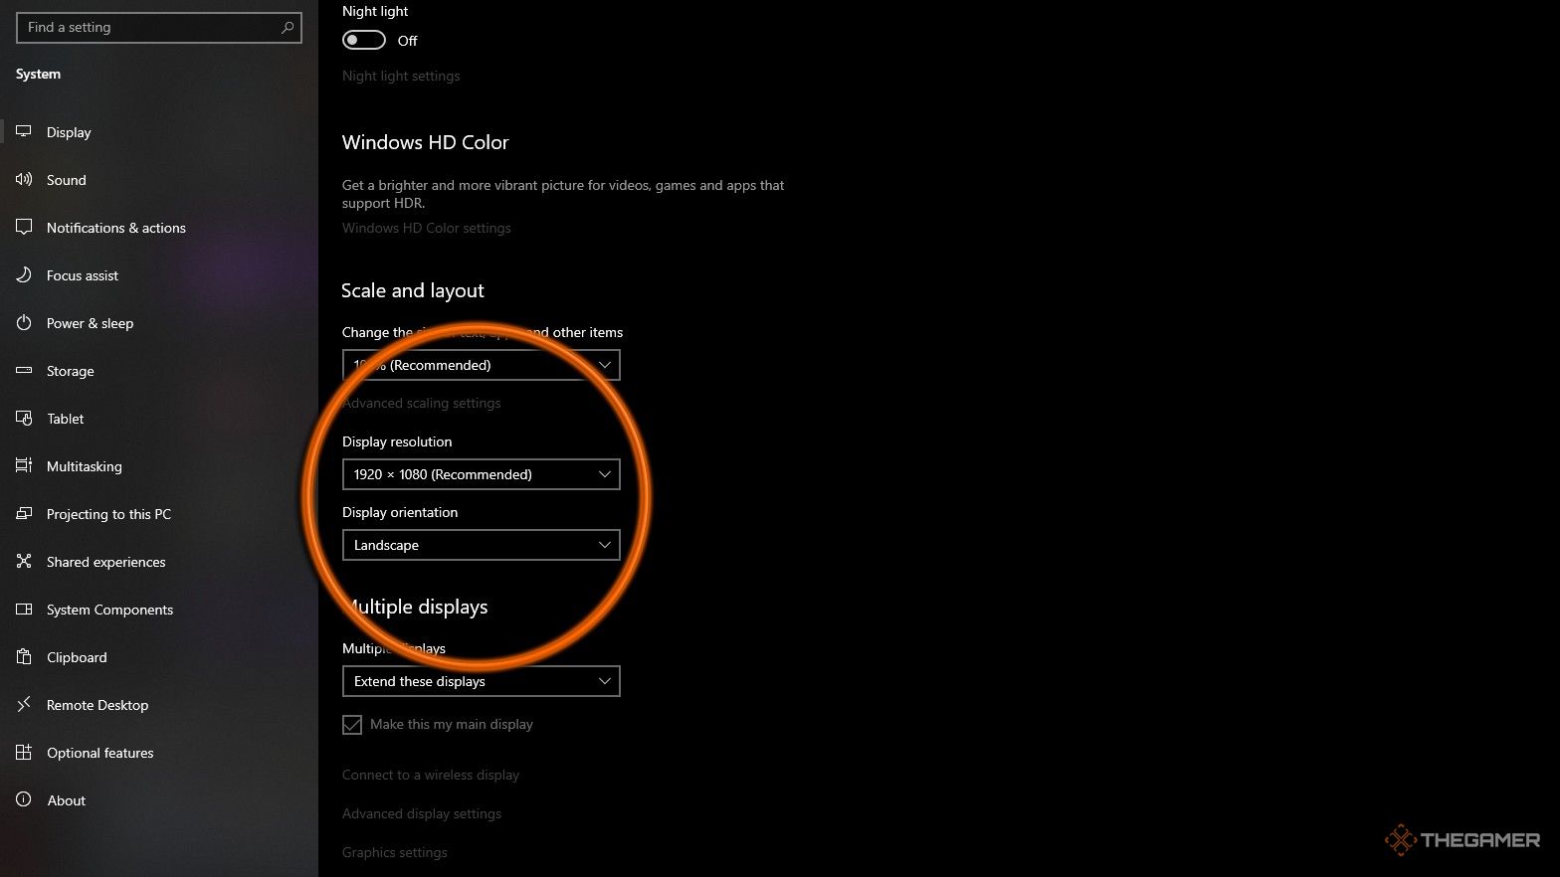Open Power & sleep settings

pos(159,322)
